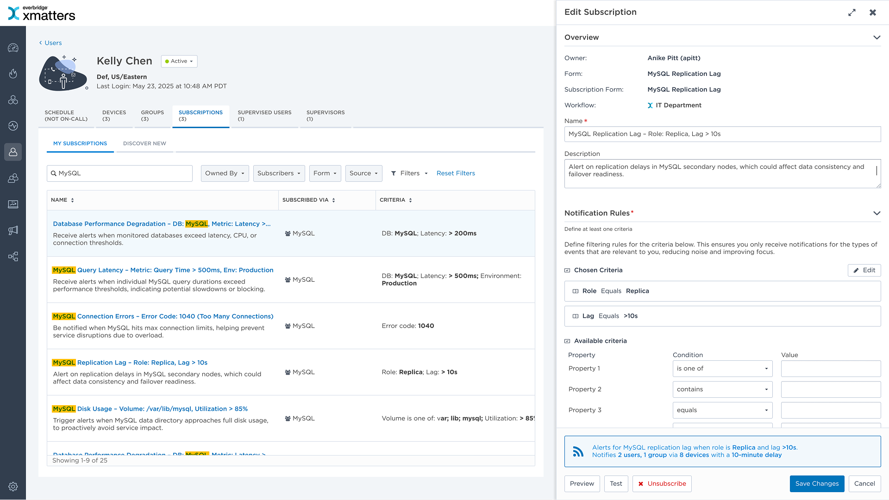The height and width of the screenshot is (500, 889).
Task: Open Property 1 condition dropdown 'is one of'
Action: pyautogui.click(x=722, y=369)
